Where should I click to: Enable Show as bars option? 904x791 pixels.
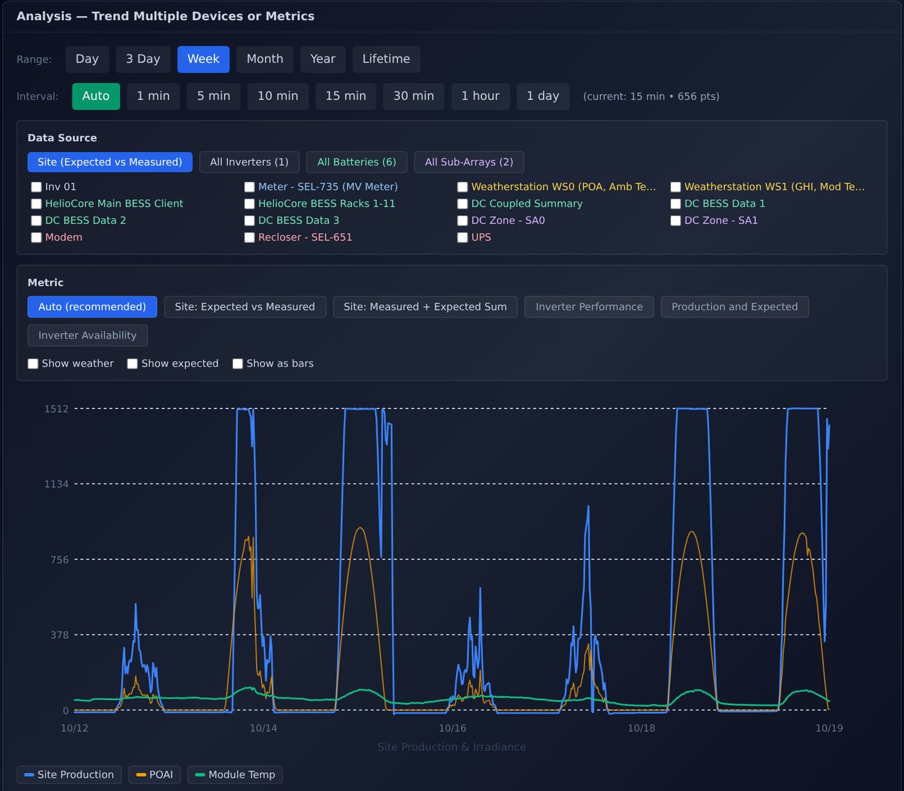point(238,364)
